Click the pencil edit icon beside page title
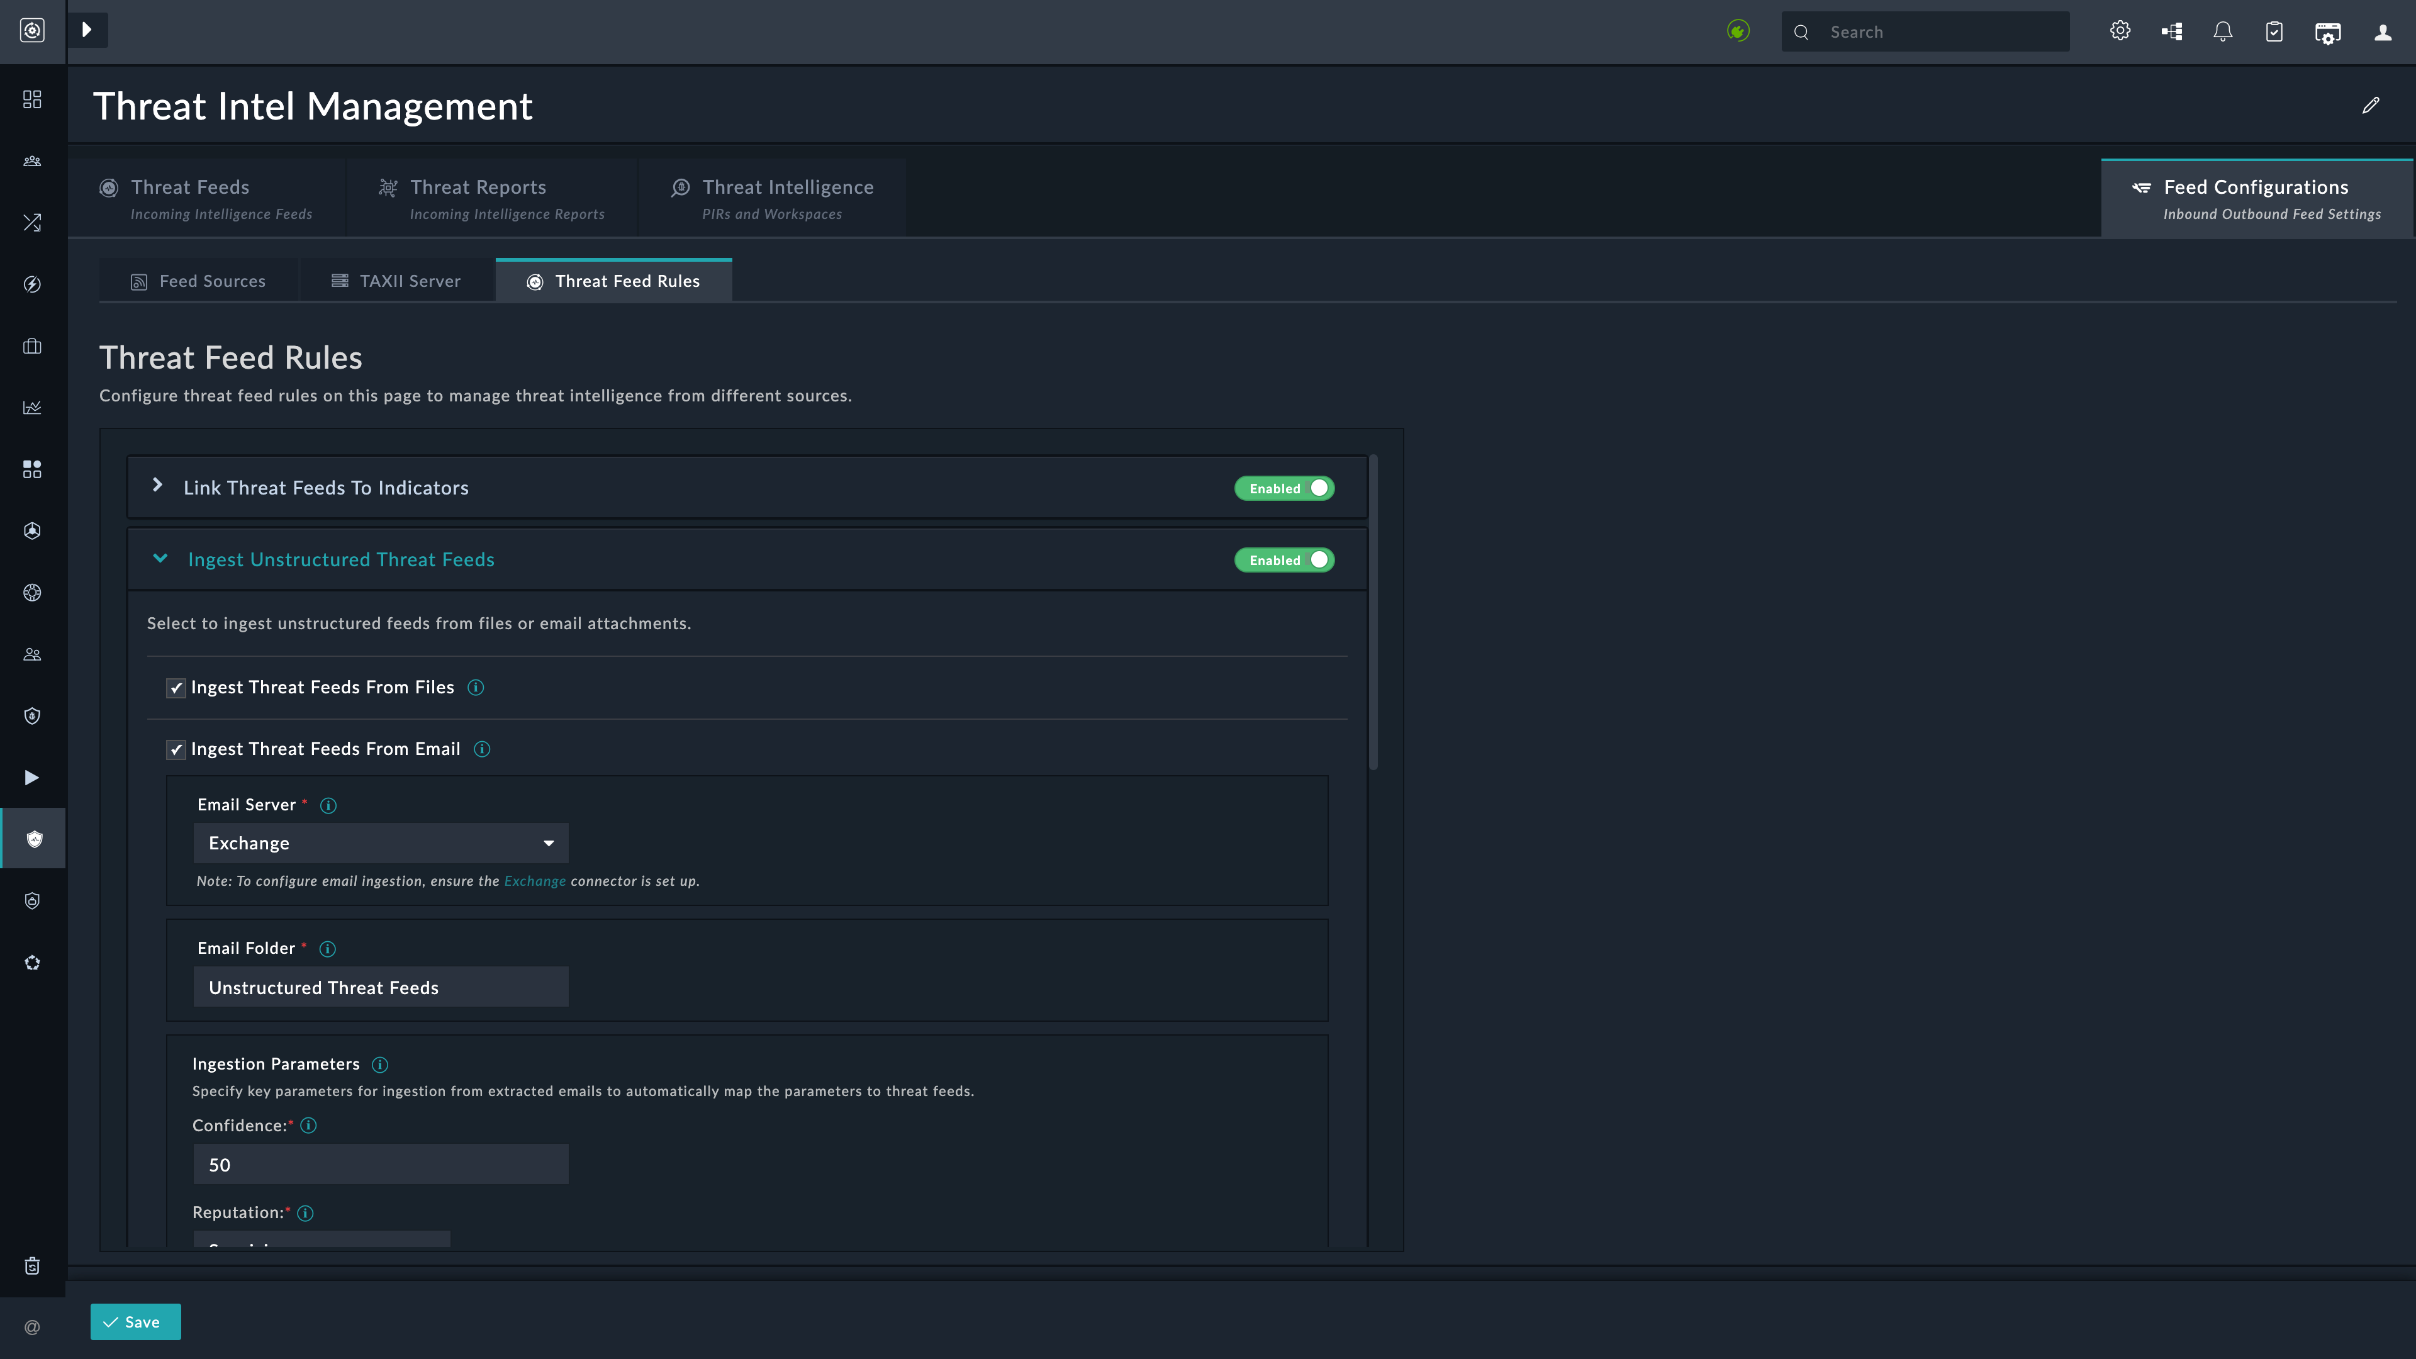This screenshot has height=1359, width=2416. pos(2370,105)
